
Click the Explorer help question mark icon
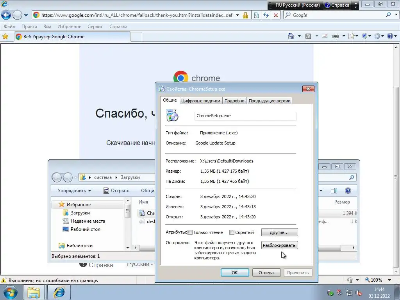click(348, 191)
